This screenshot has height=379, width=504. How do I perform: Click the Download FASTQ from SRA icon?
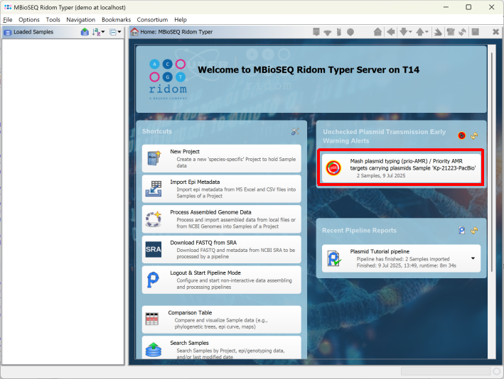click(x=153, y=249)
